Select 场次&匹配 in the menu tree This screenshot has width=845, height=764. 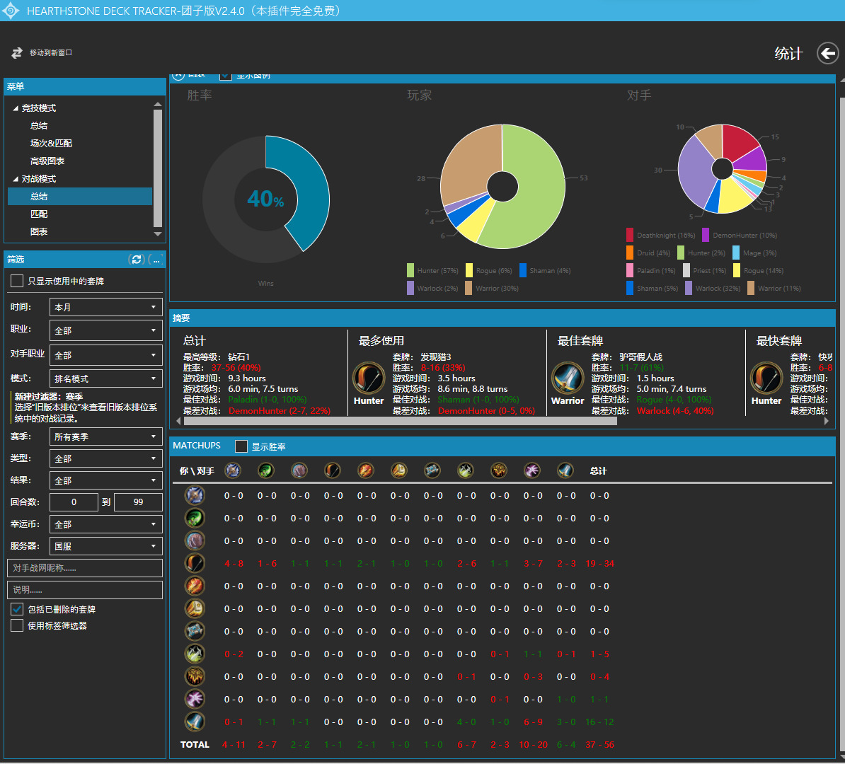[x=51, y=143]
